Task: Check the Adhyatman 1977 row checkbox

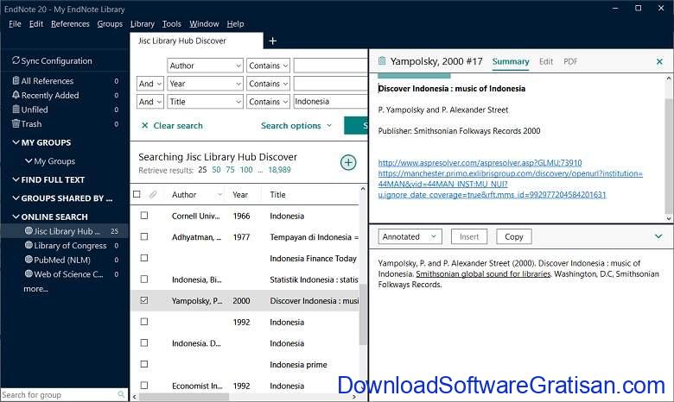Action: (x=144, y=236)
